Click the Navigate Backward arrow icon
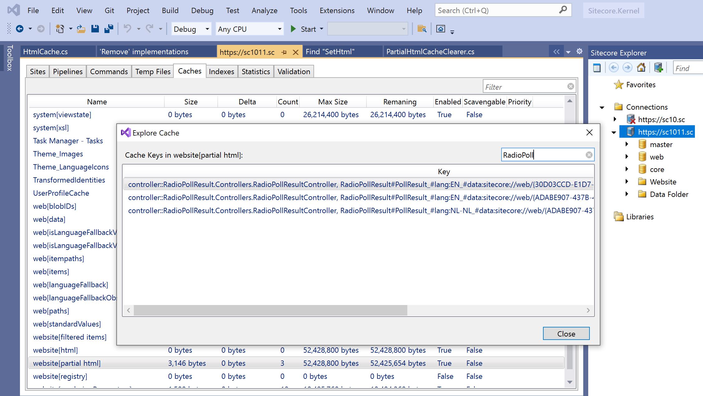 [x=20, y=29]
